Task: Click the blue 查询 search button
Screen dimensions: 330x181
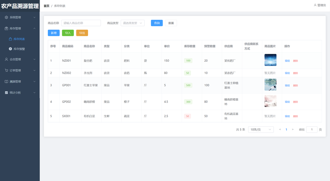Action: [x=157, y=23]
